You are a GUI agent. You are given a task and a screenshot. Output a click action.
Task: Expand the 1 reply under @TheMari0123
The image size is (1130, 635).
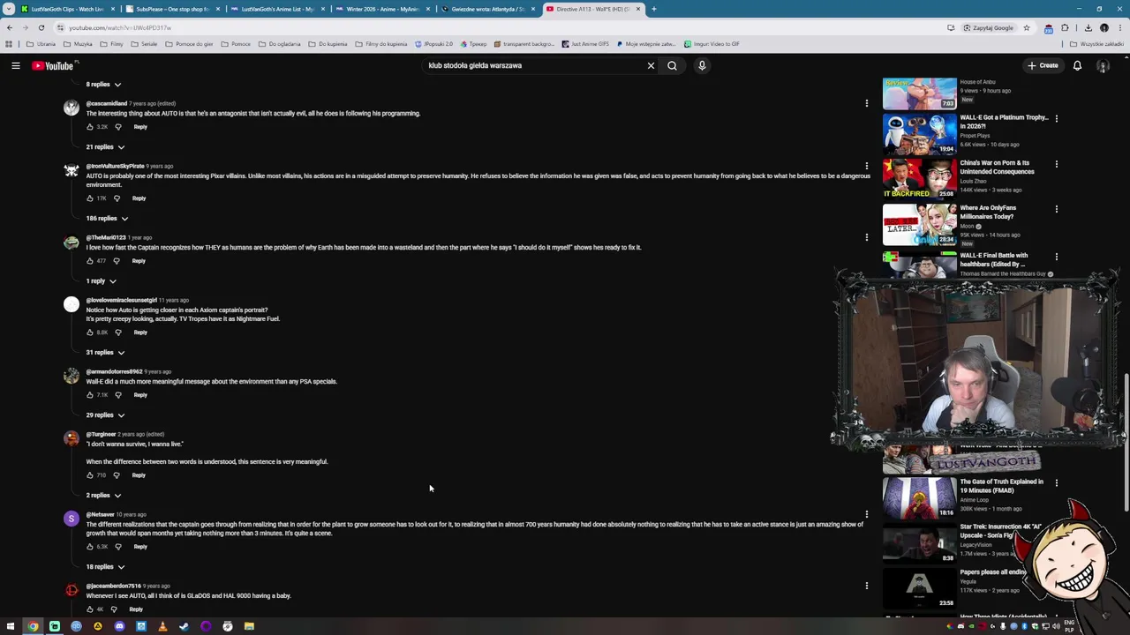[102, 281]
